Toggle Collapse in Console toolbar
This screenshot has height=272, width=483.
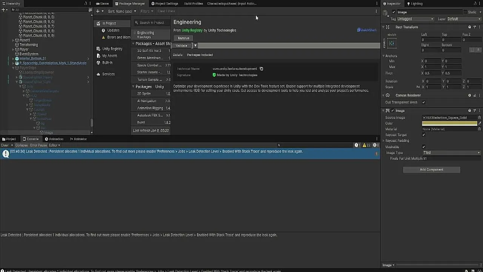click(22, 145)
